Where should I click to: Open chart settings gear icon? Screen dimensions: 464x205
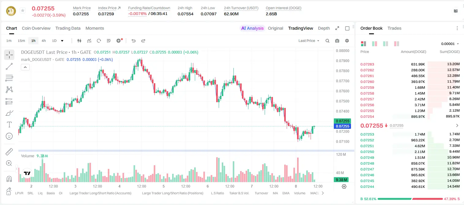pyautogui.click(x=347, y=41)
